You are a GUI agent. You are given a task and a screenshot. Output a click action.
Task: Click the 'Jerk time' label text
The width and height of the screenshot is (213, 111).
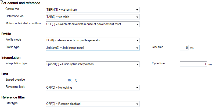pyautogui.click(x=157, y=47)
